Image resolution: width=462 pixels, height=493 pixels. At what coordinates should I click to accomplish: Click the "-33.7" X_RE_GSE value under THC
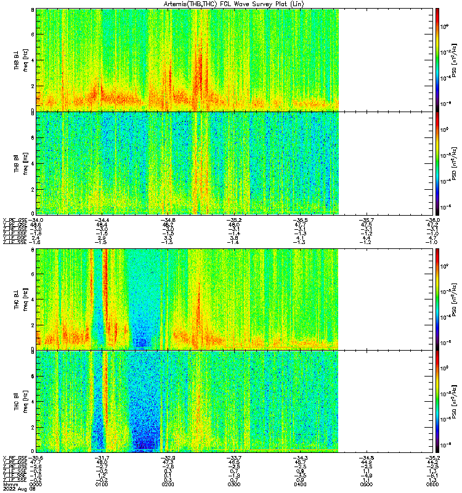(x=234, y=458)
